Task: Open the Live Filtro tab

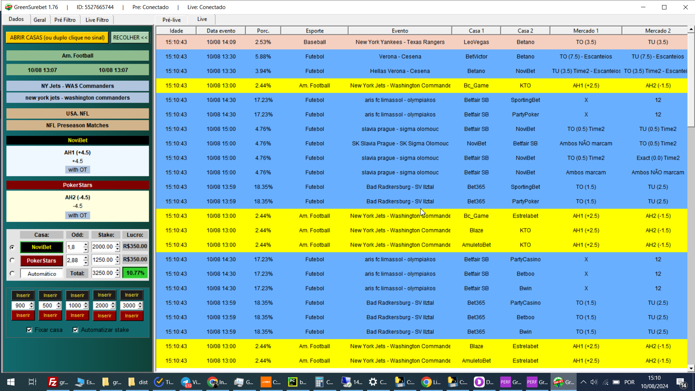Action: pos(97,20)
